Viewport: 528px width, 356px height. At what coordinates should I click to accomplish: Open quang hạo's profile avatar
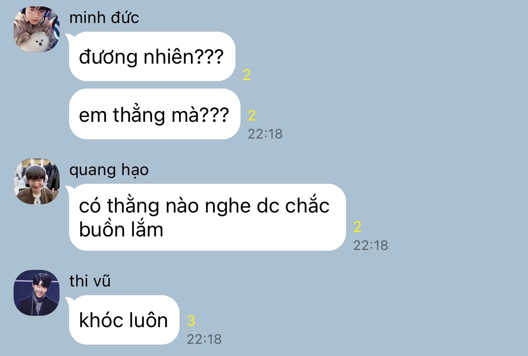(37, 181)
